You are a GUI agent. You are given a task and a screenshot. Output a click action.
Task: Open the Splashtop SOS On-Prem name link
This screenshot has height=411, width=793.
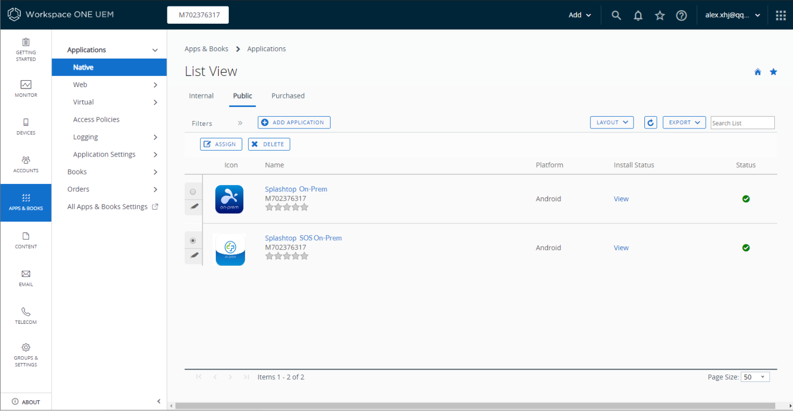tap(303, 238)
